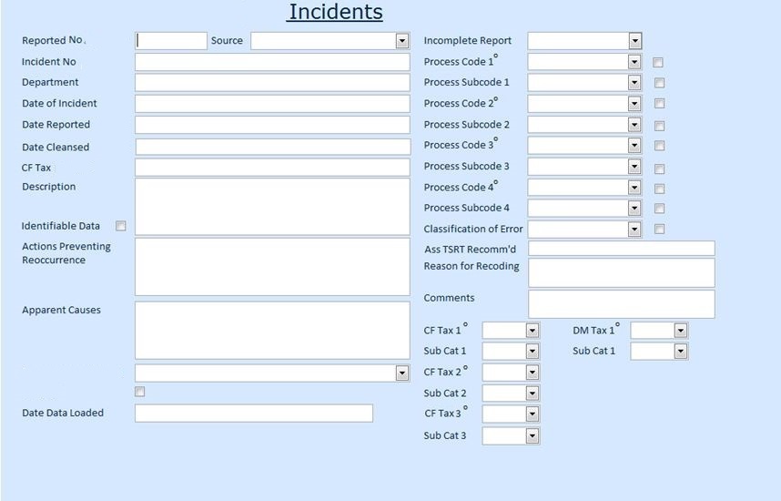This screenshot has height=501, width=781.
Task: Expand the Incomplete Report dropdown
Action: point(634,41)
